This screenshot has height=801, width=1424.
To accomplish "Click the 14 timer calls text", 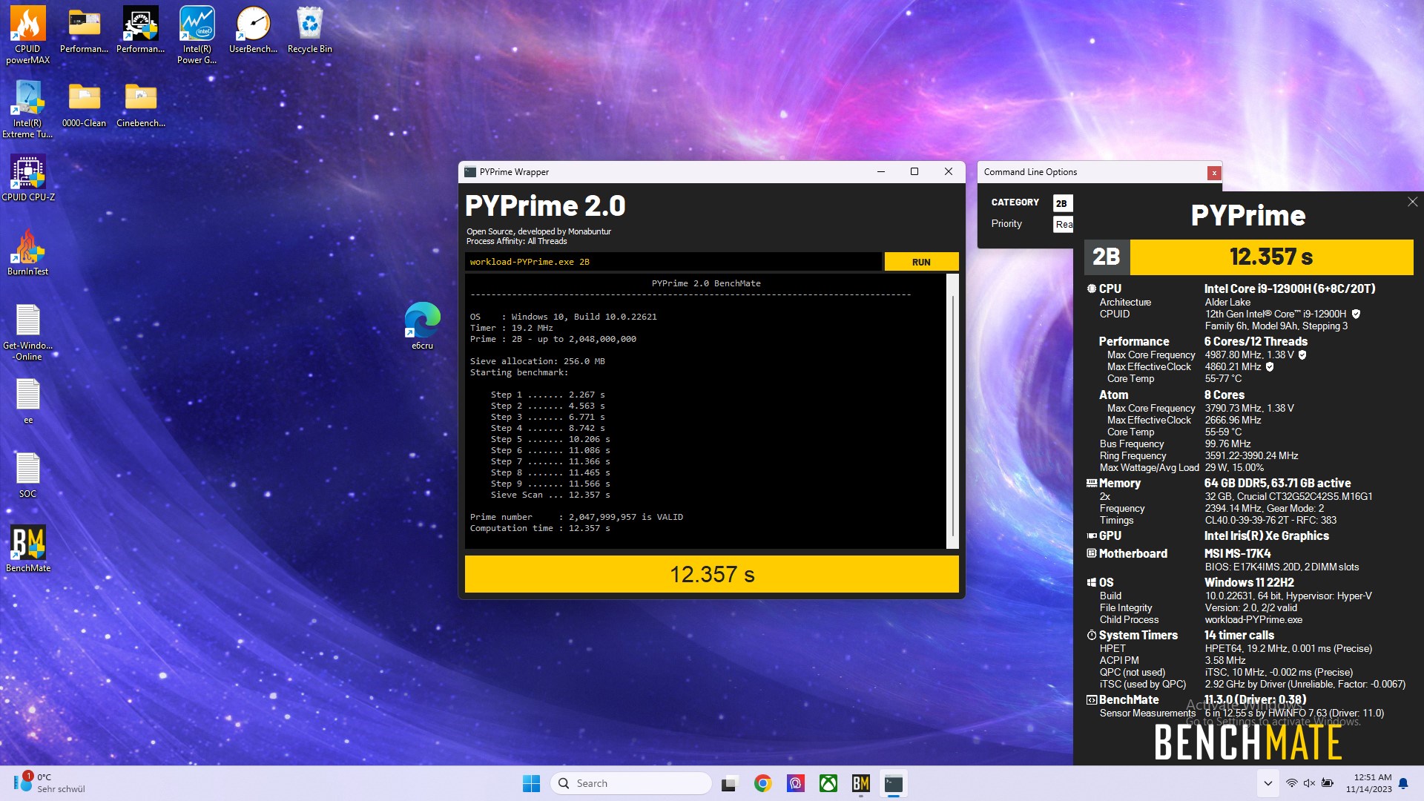I will tap(1239, 635).
